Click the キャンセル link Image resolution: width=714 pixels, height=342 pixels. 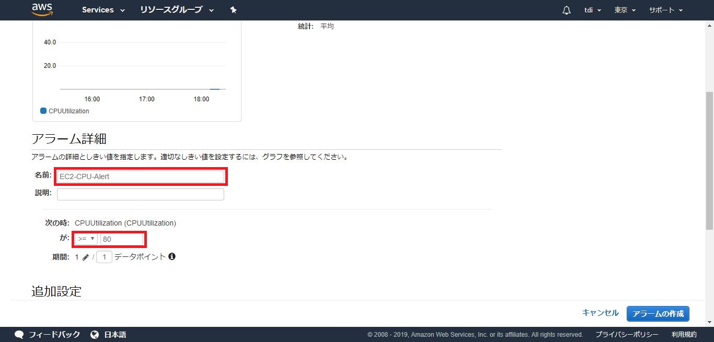600,313
